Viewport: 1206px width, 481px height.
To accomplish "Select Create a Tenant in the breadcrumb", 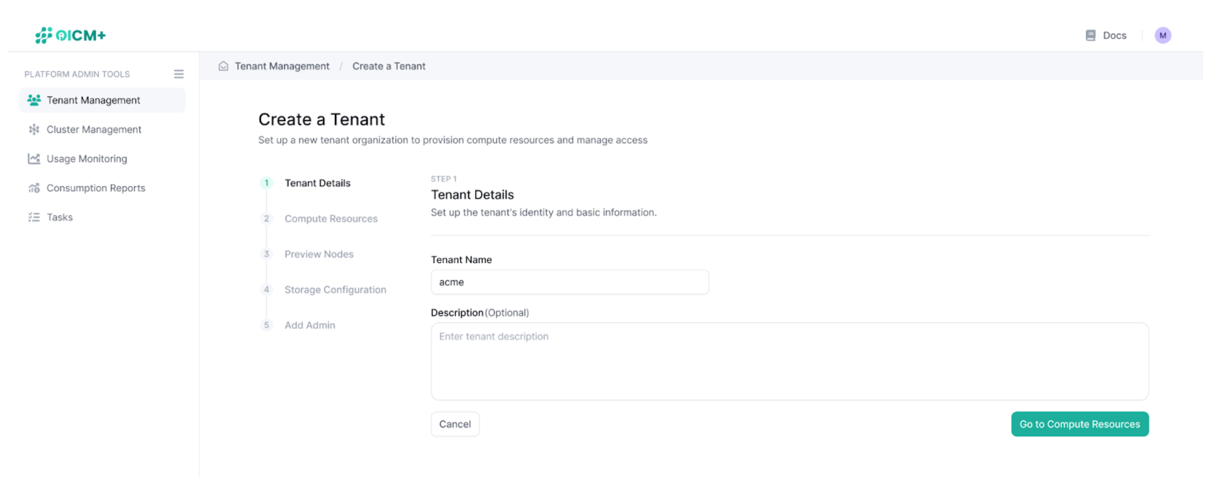I will [388, 66].
